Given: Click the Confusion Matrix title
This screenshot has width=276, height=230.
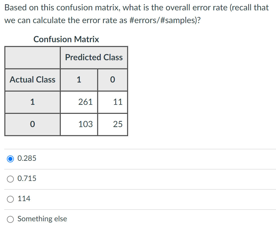Looking at the screenshot, I should (66, 39).
